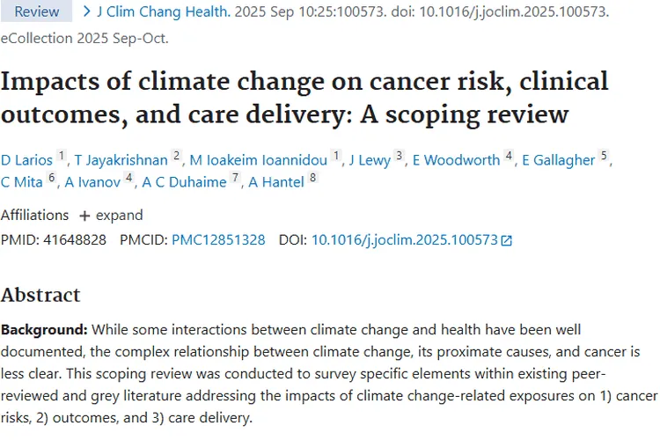The image size is (660, 440).
Task: Open author E Gallagher link
Action: (x=560, y=159)
